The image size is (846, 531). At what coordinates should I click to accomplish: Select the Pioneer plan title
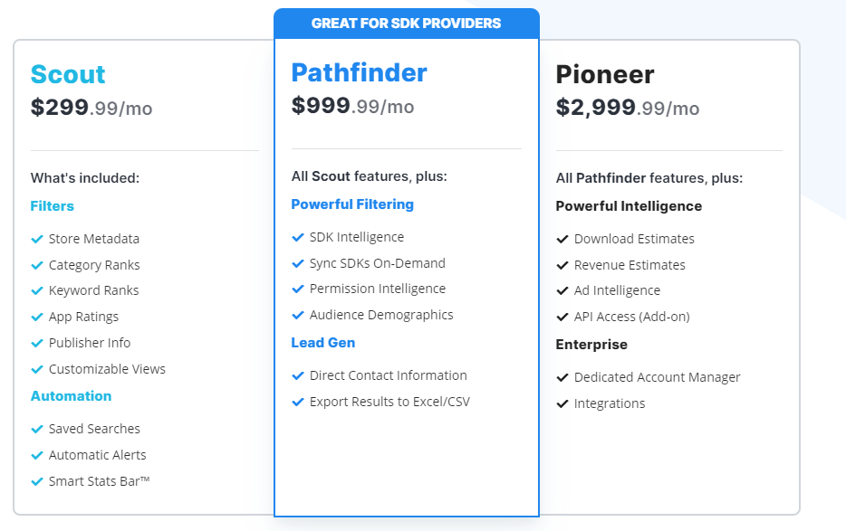604,74
